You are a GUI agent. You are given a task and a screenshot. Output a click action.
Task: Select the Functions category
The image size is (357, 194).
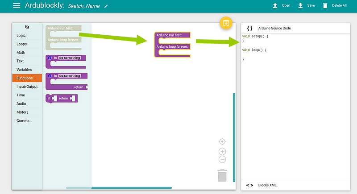pos(27,78)
